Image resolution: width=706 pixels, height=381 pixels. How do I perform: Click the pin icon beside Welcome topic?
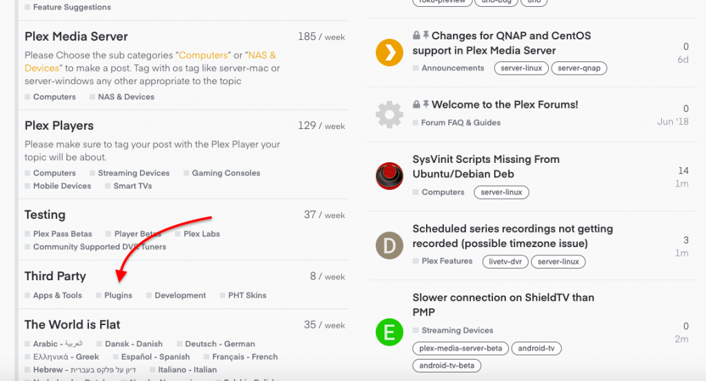(x=425, y=104)
